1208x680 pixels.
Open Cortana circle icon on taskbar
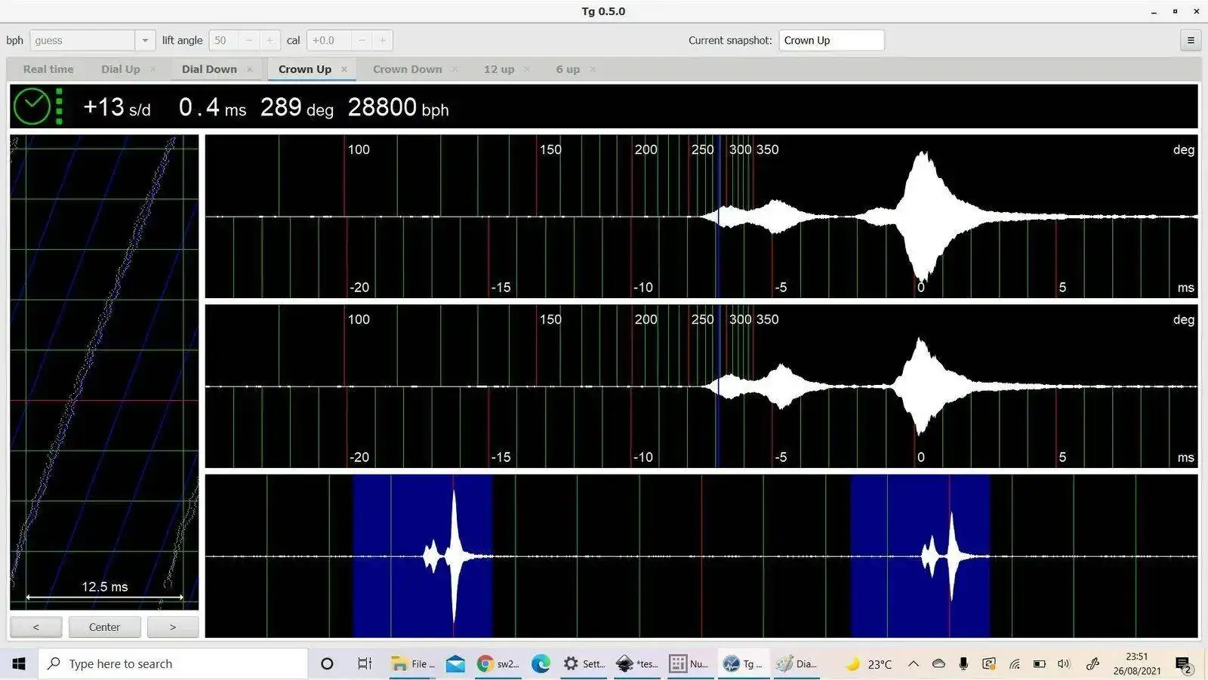(327, 663)
